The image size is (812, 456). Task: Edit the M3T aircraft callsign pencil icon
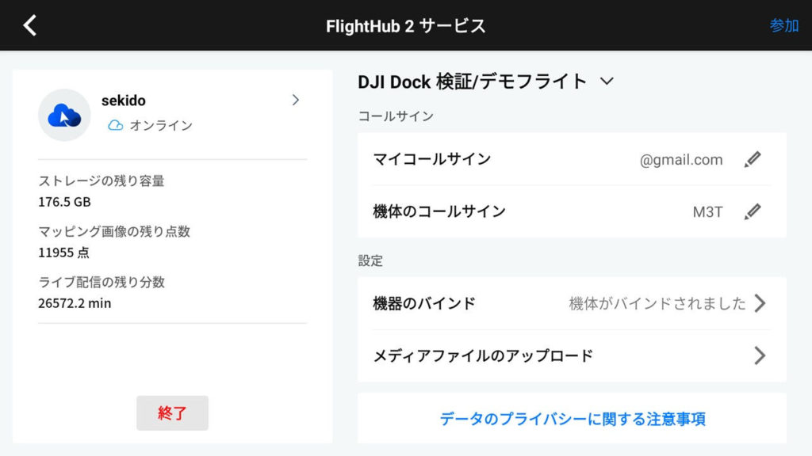click(752, 211)
